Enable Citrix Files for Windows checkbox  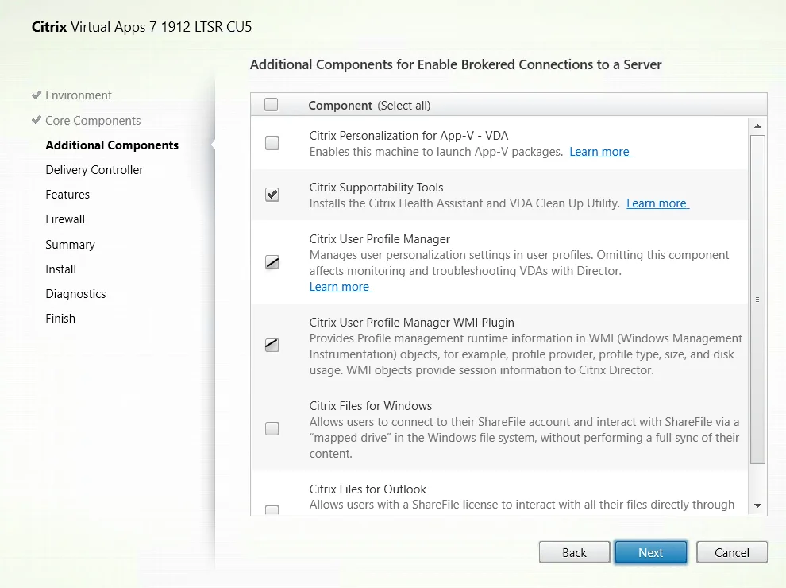pos(272,428)
